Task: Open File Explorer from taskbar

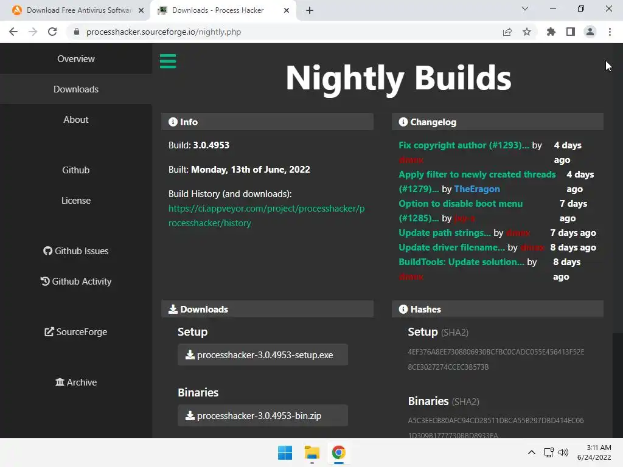Action: point(312,452)
